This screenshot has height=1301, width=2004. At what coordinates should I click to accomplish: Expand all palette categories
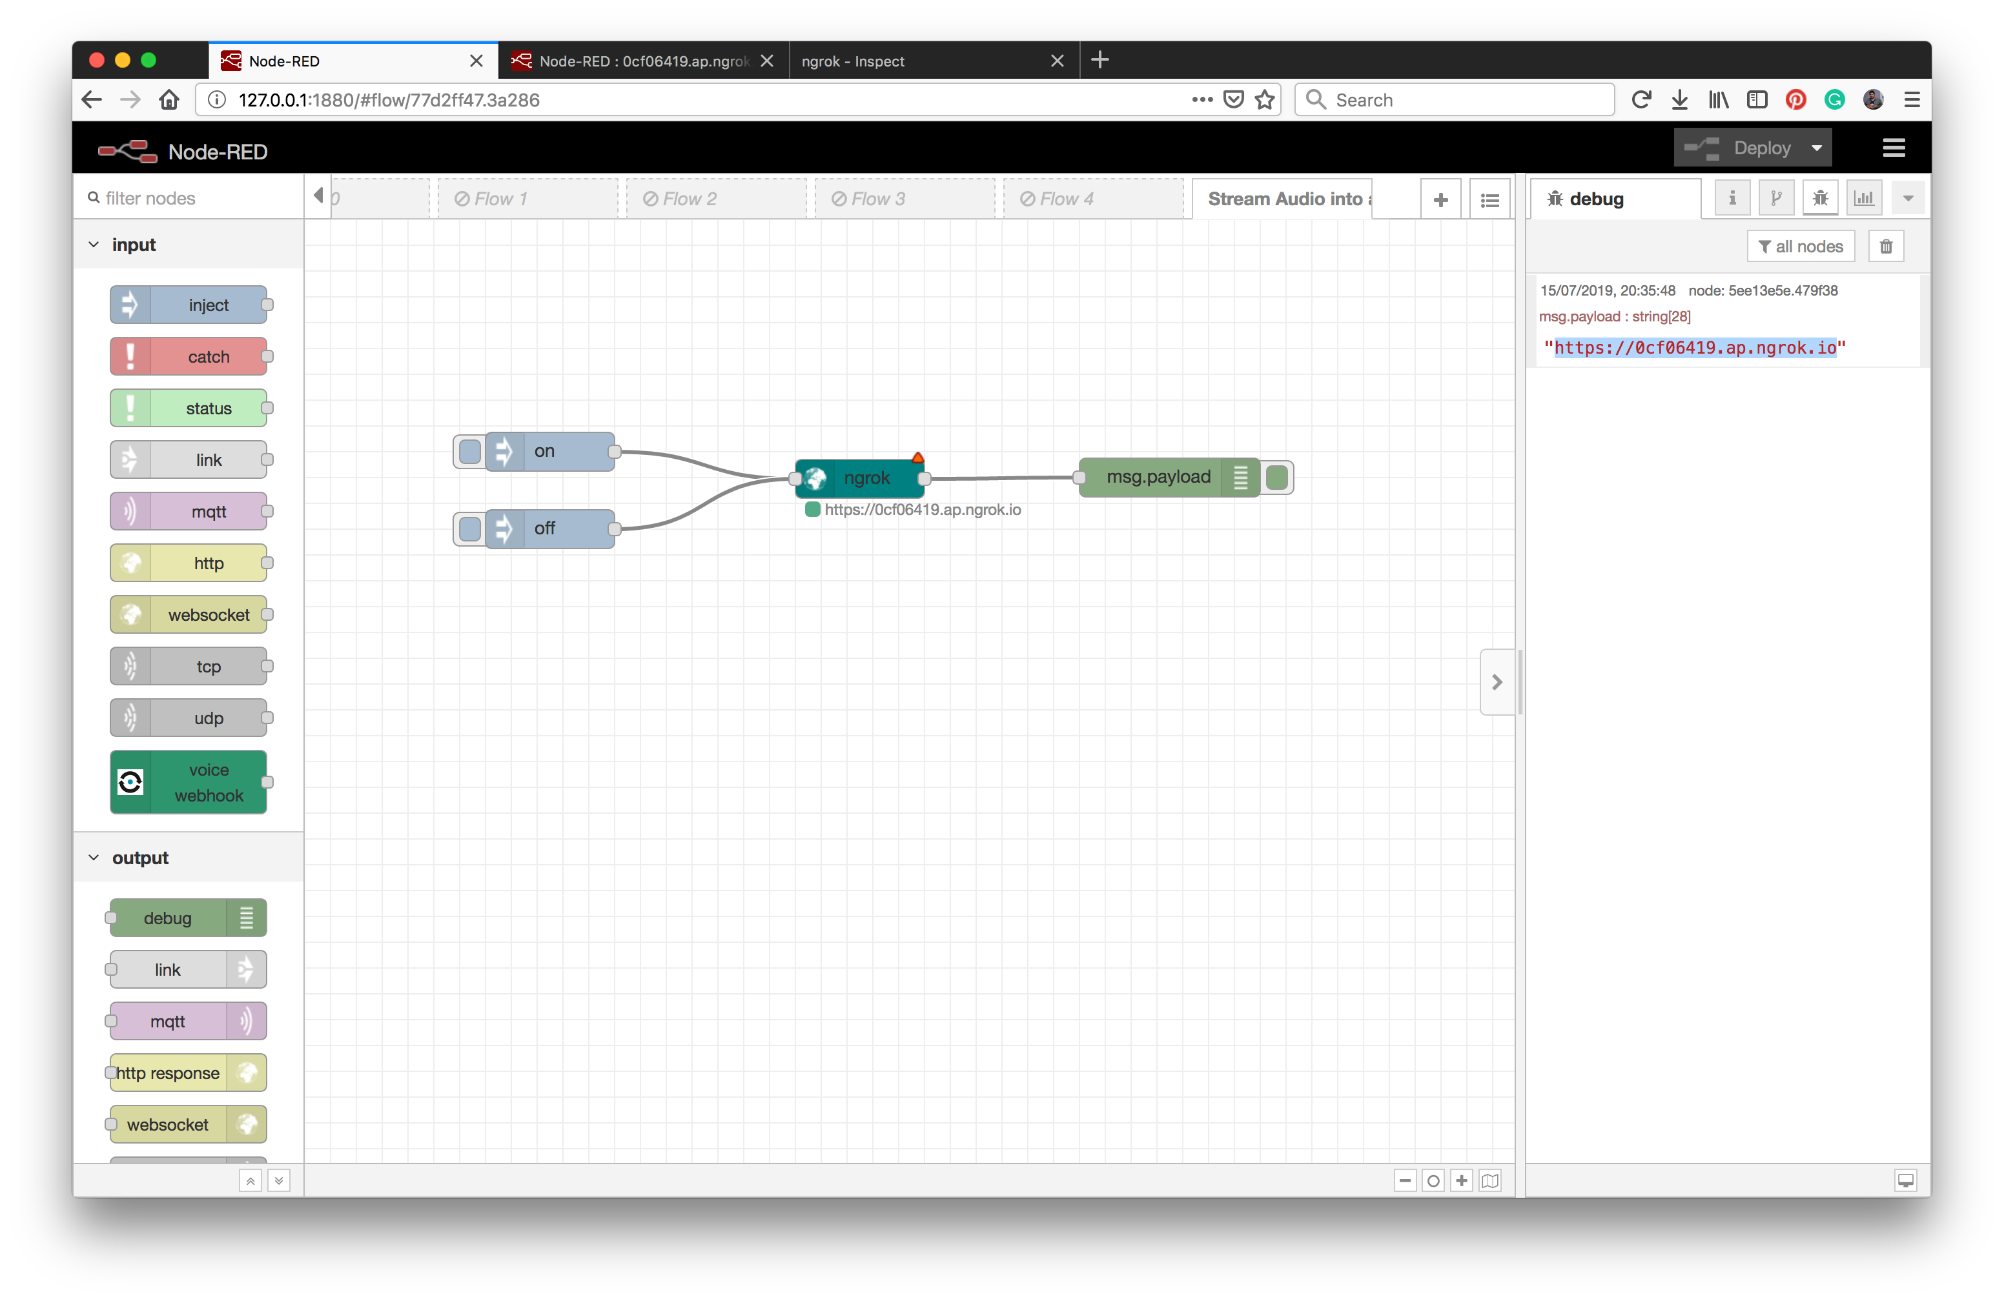279,1181
